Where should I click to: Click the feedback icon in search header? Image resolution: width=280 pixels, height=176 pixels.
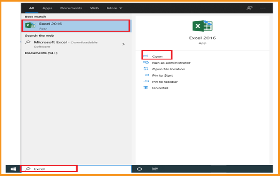[249, 8]
